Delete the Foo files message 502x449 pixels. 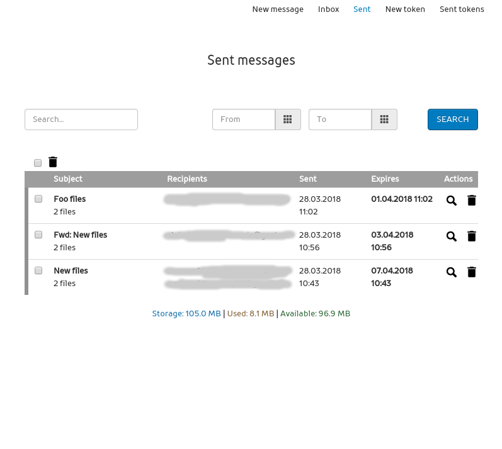click(471, 201)
